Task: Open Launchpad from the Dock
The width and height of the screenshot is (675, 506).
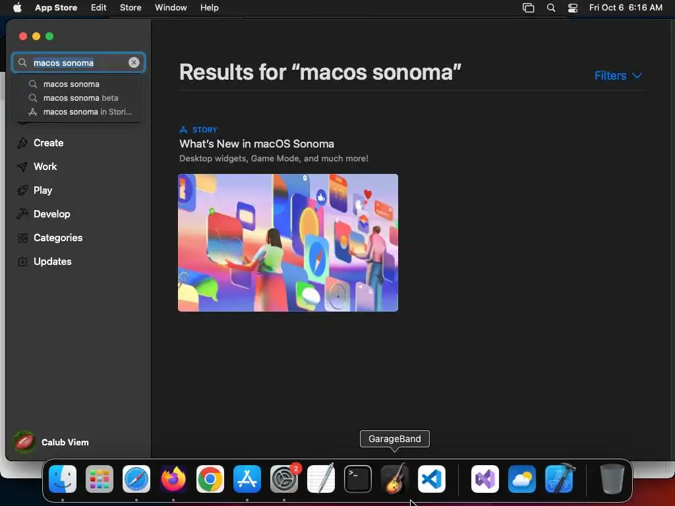Action: coord(100,479)
